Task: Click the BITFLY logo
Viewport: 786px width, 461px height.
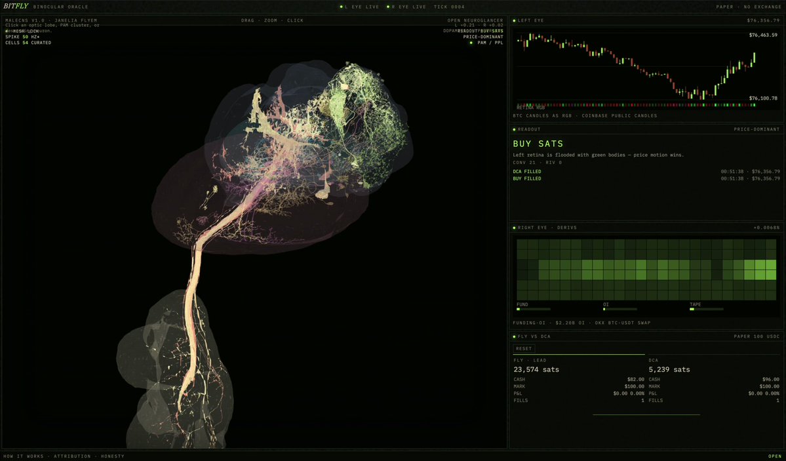Action: coord(16,7)
